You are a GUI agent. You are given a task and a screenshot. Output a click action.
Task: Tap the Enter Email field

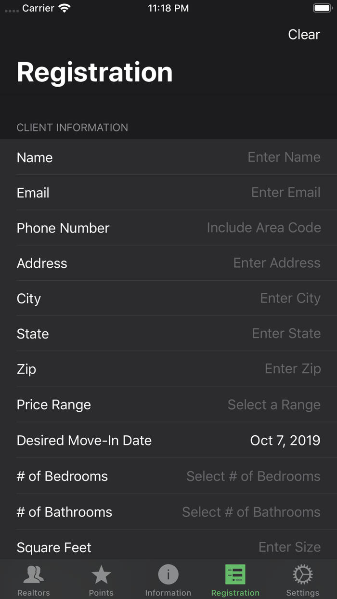coord(285,192)
